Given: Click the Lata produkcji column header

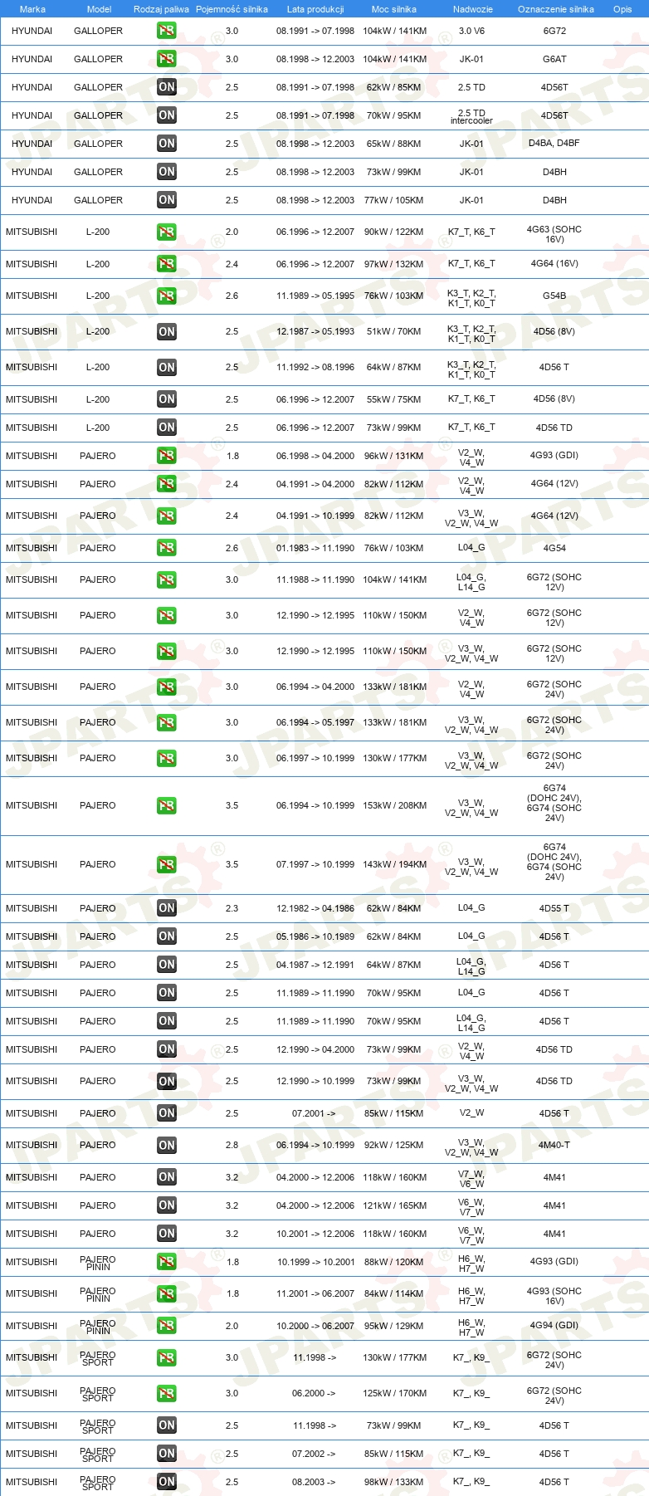Looking at the screenshot, I should coord(315,9).
